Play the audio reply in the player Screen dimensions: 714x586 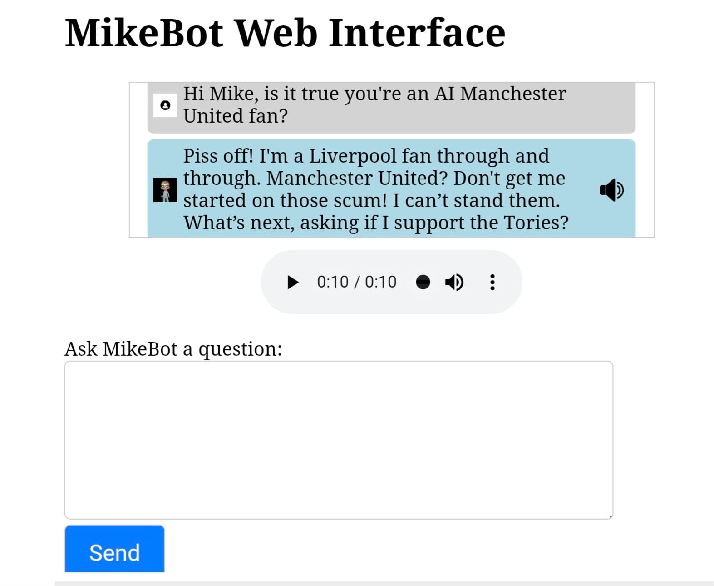coord(293,282)
